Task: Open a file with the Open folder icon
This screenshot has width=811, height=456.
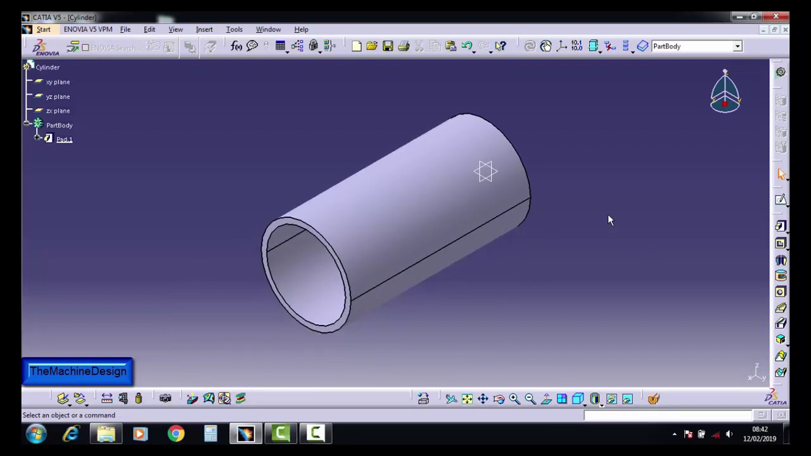Action: point(372,46)
